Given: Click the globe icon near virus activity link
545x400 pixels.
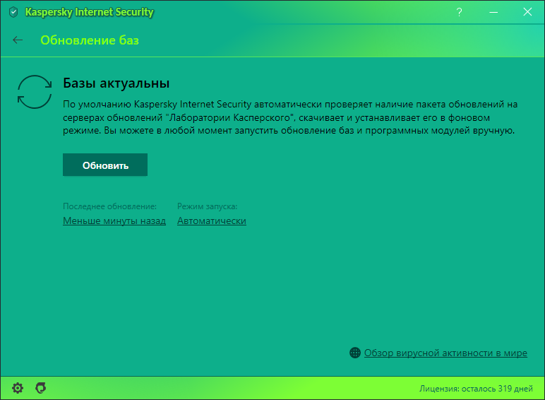Looking at the screenshot, I should click(355, 353).
